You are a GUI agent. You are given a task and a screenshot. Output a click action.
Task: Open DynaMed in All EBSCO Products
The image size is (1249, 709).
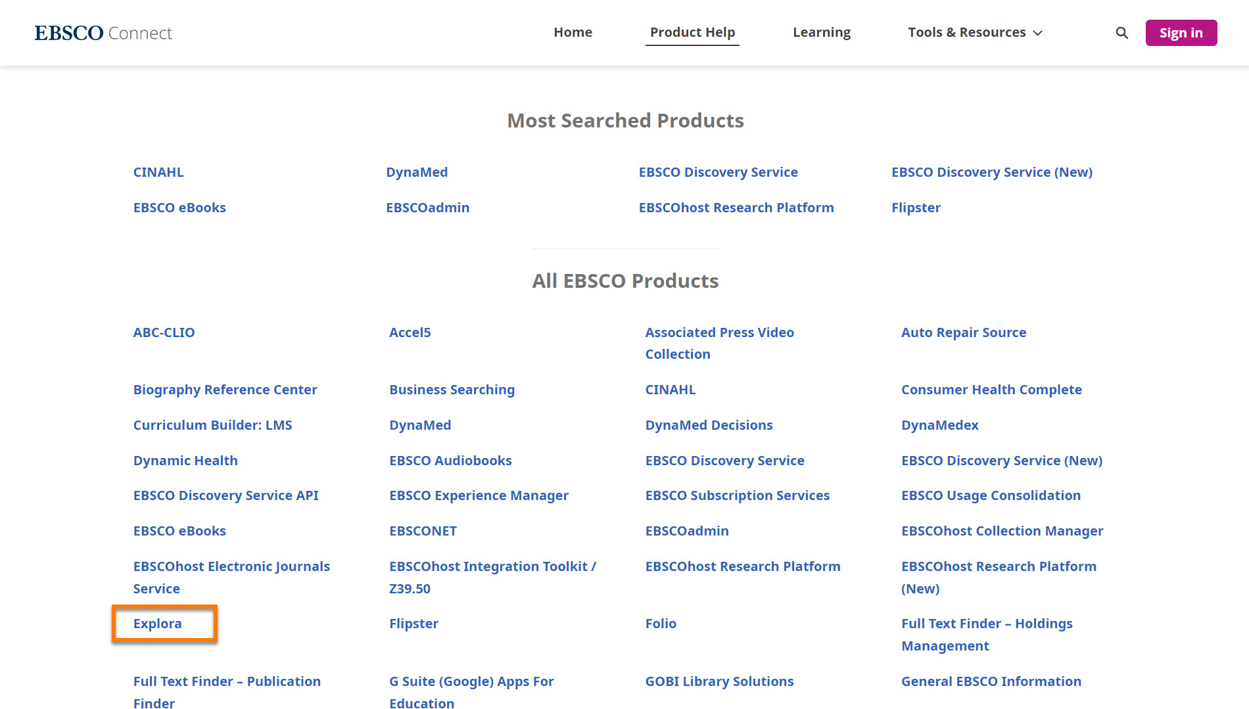click(419, 425)
